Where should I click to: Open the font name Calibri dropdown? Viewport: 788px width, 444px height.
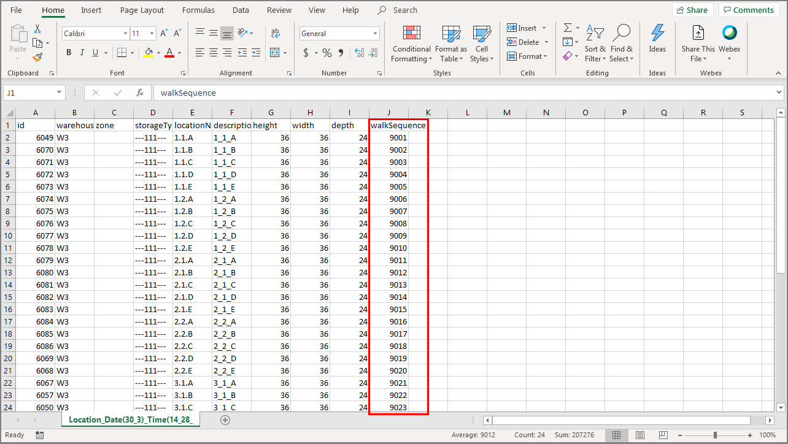pyautogui.click(x=126, y=34)
